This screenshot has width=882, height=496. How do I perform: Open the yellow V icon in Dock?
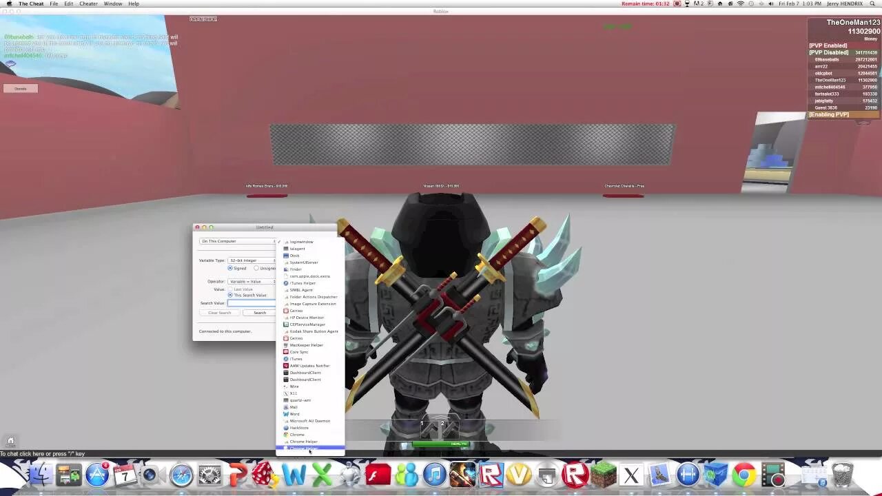tap(519, 475)
